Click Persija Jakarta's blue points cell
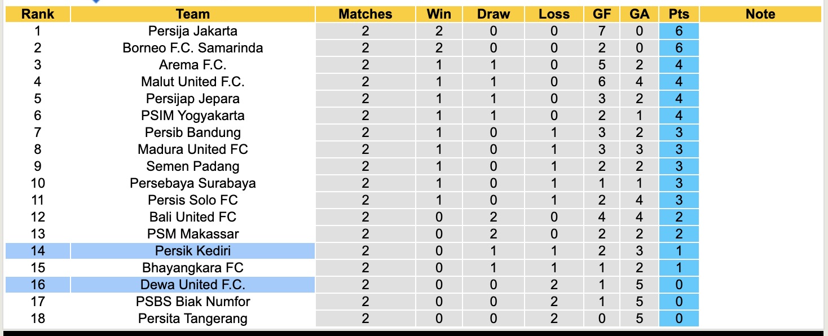This screenshot has height=336, width=828. coord(679,31)
